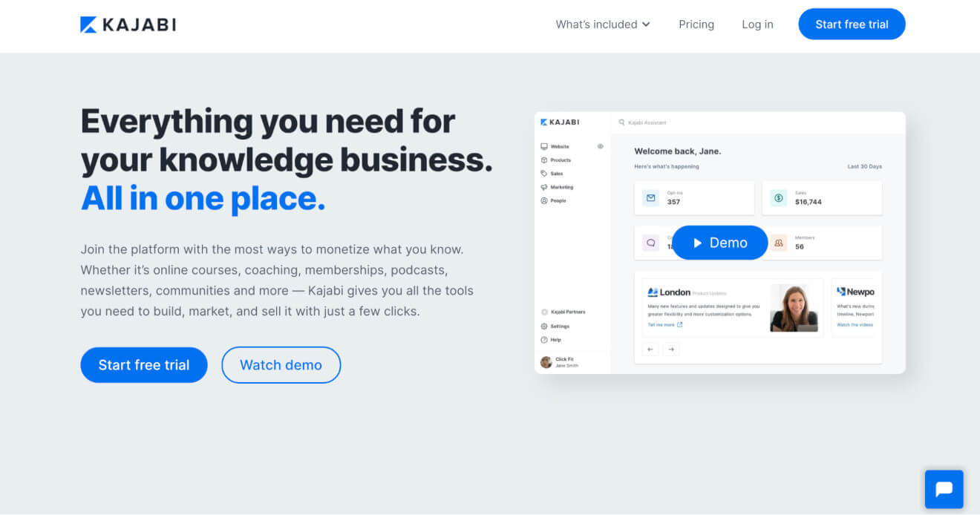The height and width of the screenshot is (515, 980).
Task: Click the Kajabi logo in the header
Action: pos(128,24)
